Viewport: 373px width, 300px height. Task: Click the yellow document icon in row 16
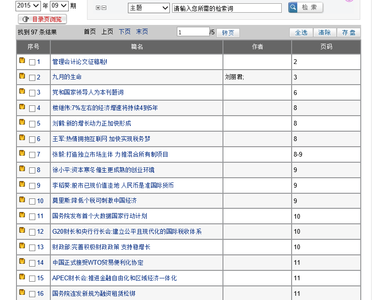point(22,292)
